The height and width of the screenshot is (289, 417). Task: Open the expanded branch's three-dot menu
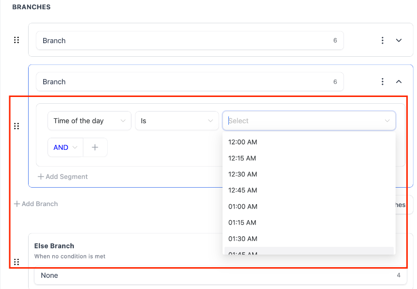tap(383, 81)
